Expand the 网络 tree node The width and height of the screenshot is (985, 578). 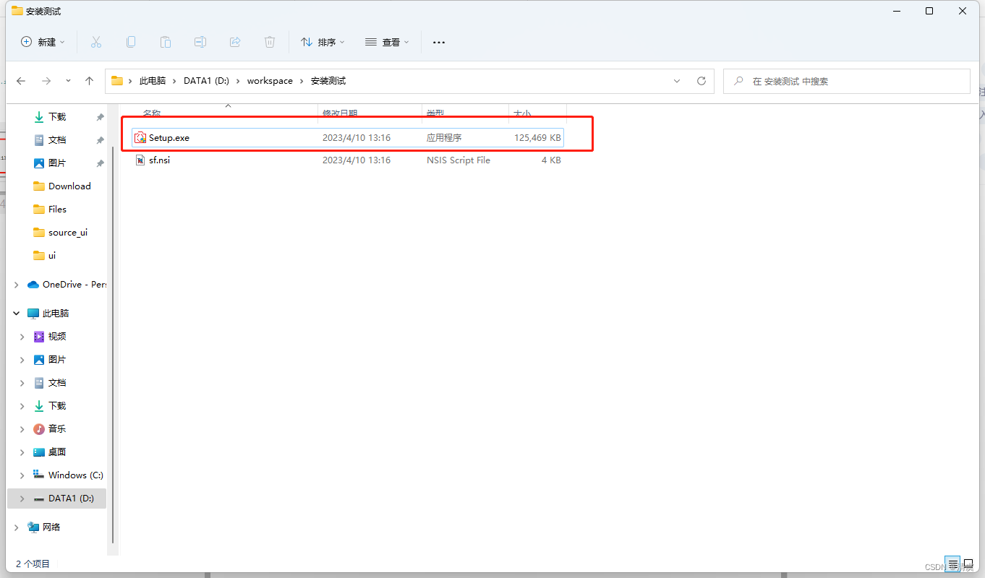coord(17,527)
